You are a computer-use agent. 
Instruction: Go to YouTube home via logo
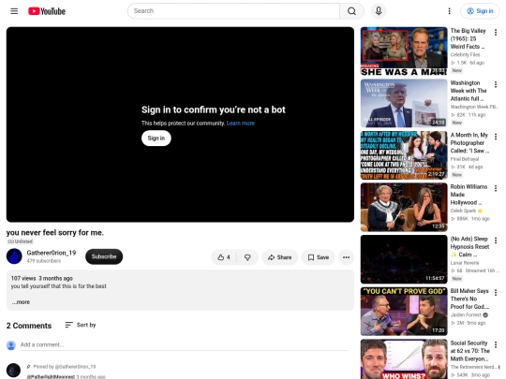[x=47, y=11]
